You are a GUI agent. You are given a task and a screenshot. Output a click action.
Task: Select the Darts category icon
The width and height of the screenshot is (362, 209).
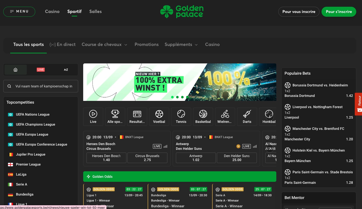pos(247,117)
